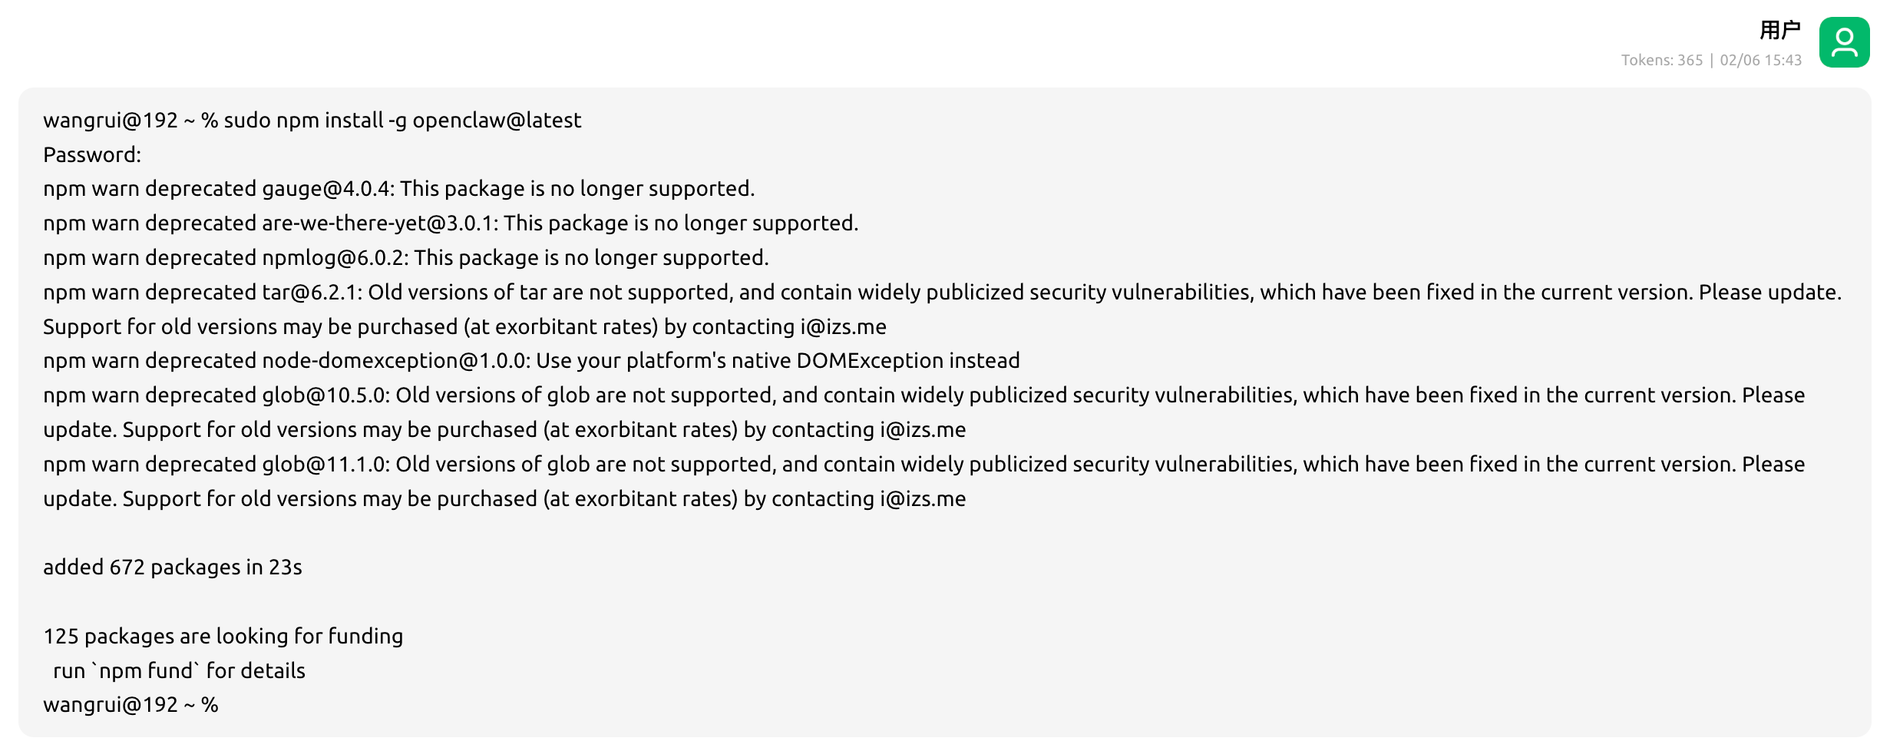Viewport: 1890px width, 751px height.
Task: Click the tar@6.2.1 deprecation warning
Action: pyautogui.click(x=941, y=293)
